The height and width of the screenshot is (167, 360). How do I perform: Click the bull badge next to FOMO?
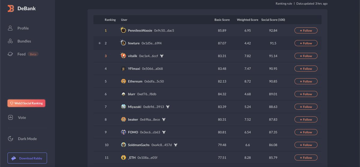pyautogui.click(x=164, y=132)
